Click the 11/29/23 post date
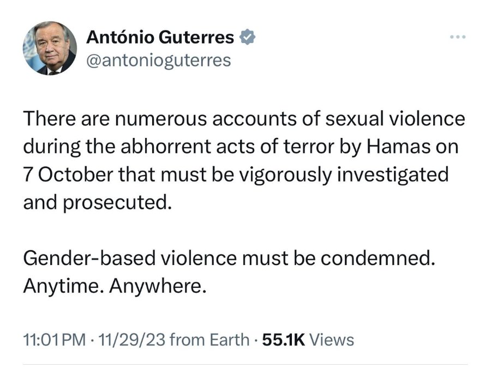The width and height of the screenshot is (491, 368). 131,340
